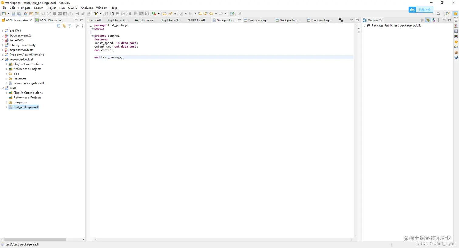Toggle Link with Editor in AADL Navigator
Screen dimensions: 459x248
64,26
